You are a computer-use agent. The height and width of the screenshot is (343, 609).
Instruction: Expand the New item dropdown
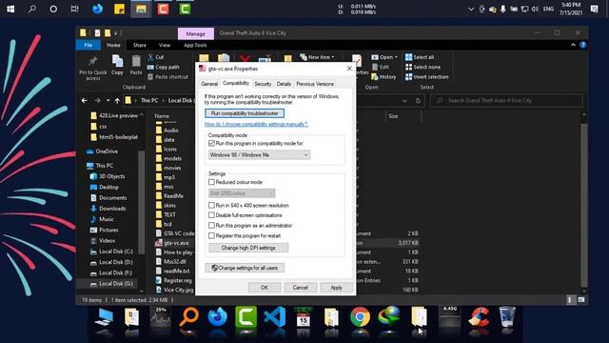click(333, 57)
